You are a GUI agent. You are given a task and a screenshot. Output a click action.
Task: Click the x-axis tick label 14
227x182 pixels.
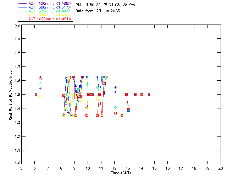point(141,168)
